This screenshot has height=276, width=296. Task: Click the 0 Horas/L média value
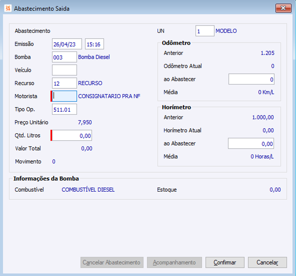pos(262,157)
